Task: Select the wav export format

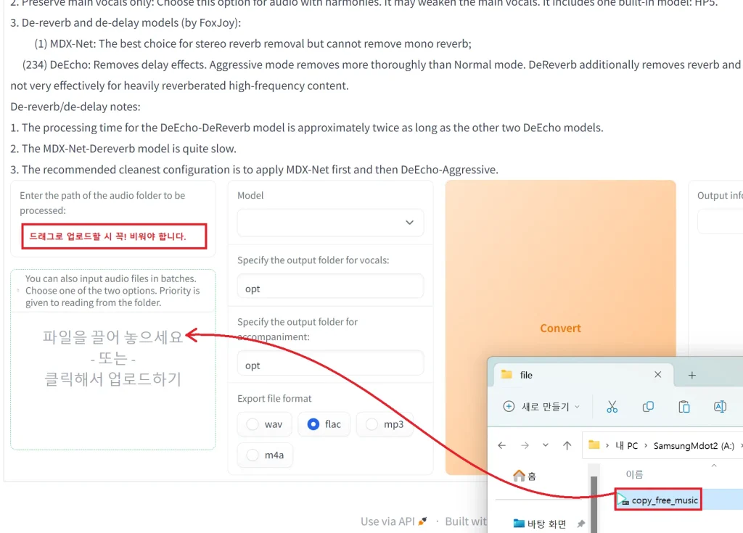Action: pyautogui.click(x=265, y=424)
